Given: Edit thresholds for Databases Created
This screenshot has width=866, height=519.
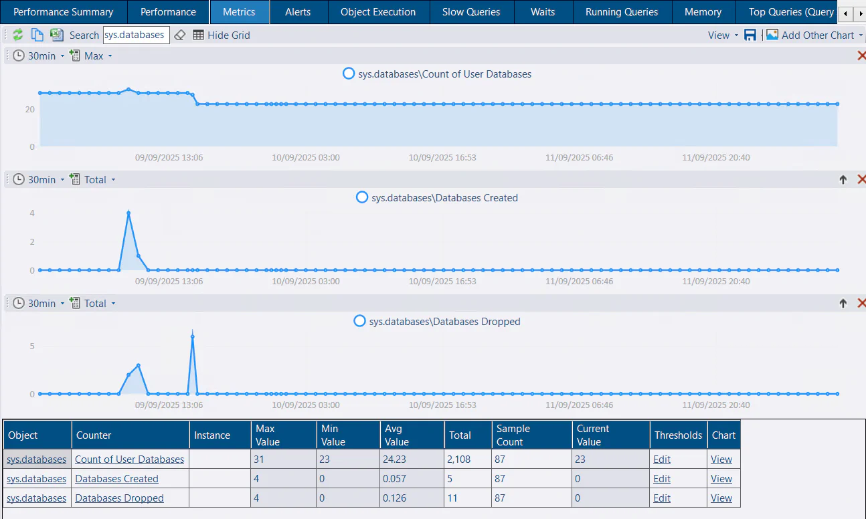Looking at the screenshot, I should pos(661,478).
